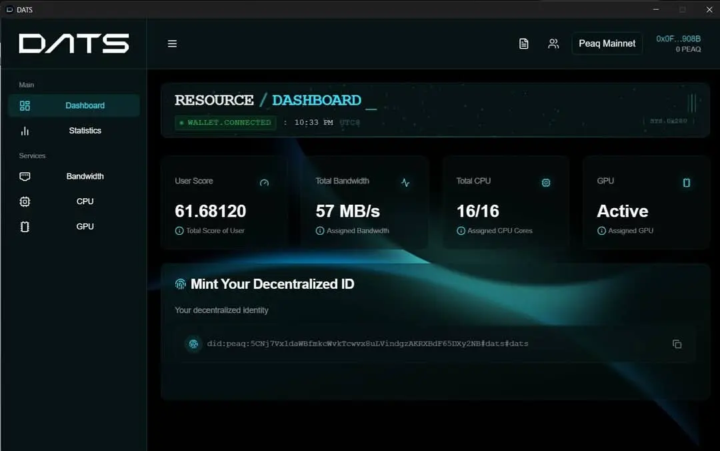Click fingerprint icon beside the DID string
Image resolution: width=720 pixels, height=451 pixels.
(194, 344)
